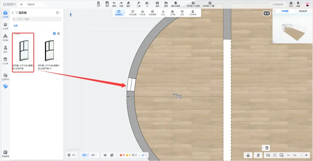
Task: Click the redo arrow icon
Action: click(x=122, y=4)
